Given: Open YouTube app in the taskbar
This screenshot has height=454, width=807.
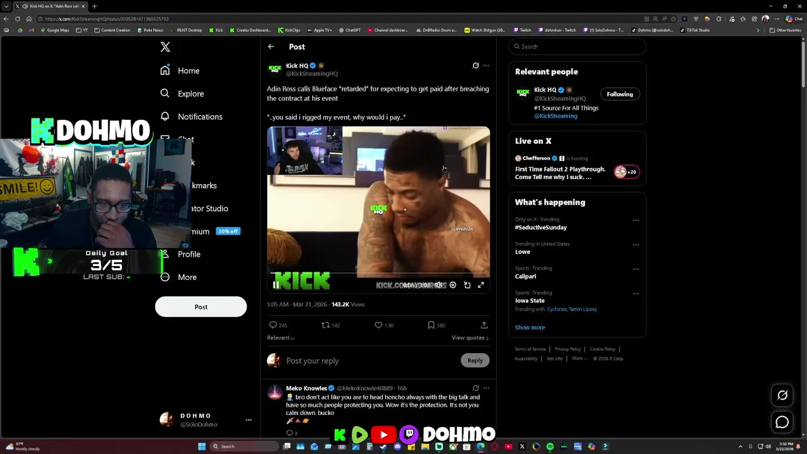Looking at the screenshot, I should coord(508,446).
